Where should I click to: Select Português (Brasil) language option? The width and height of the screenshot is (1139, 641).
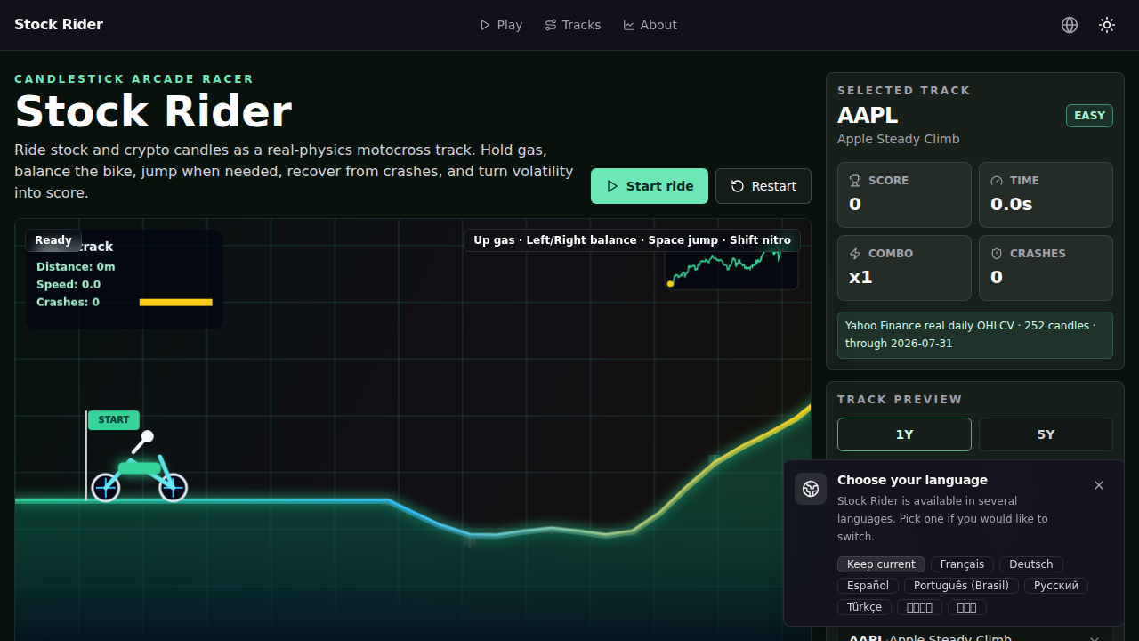click(961, 586)
